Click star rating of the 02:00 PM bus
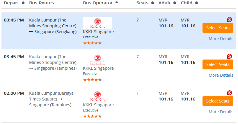The image size is (238, 124). click(x=92, y=116)
